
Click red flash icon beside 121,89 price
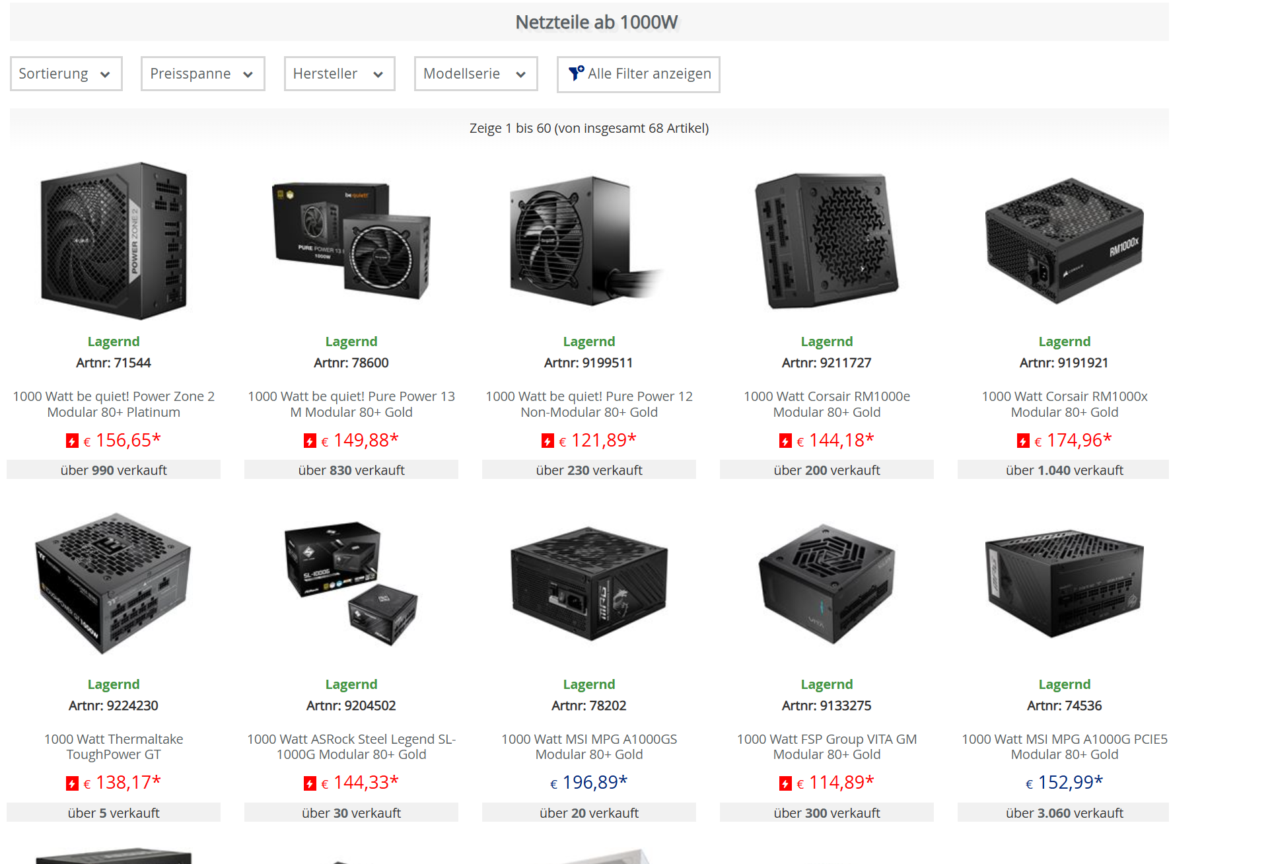(x=548, y=441)
